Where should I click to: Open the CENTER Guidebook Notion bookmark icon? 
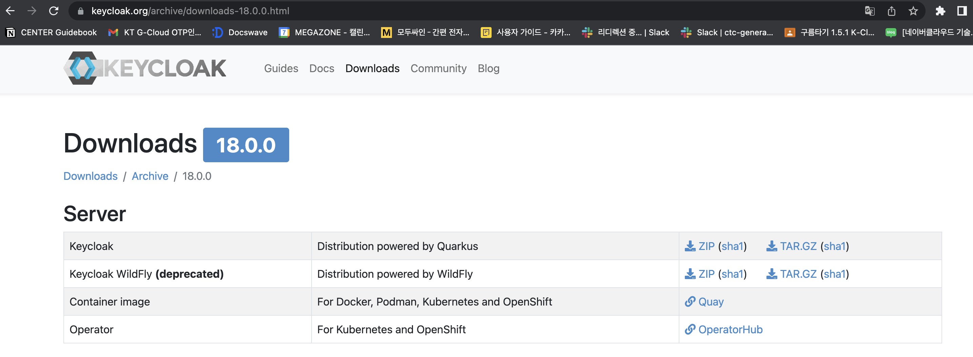coord(11,33)
